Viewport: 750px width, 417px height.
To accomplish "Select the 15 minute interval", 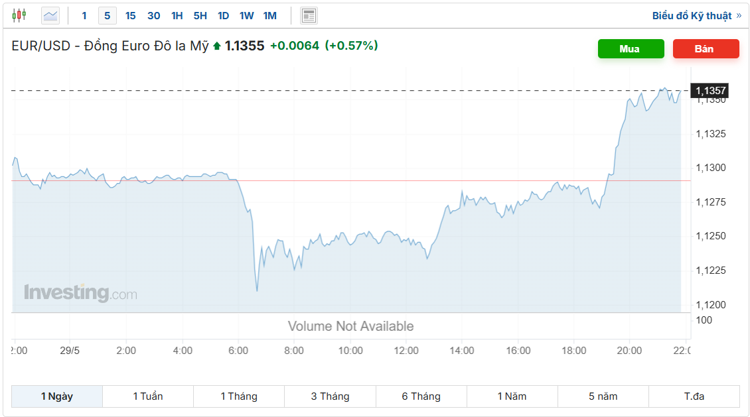I will pyautogui.click(x=131, y=16).
